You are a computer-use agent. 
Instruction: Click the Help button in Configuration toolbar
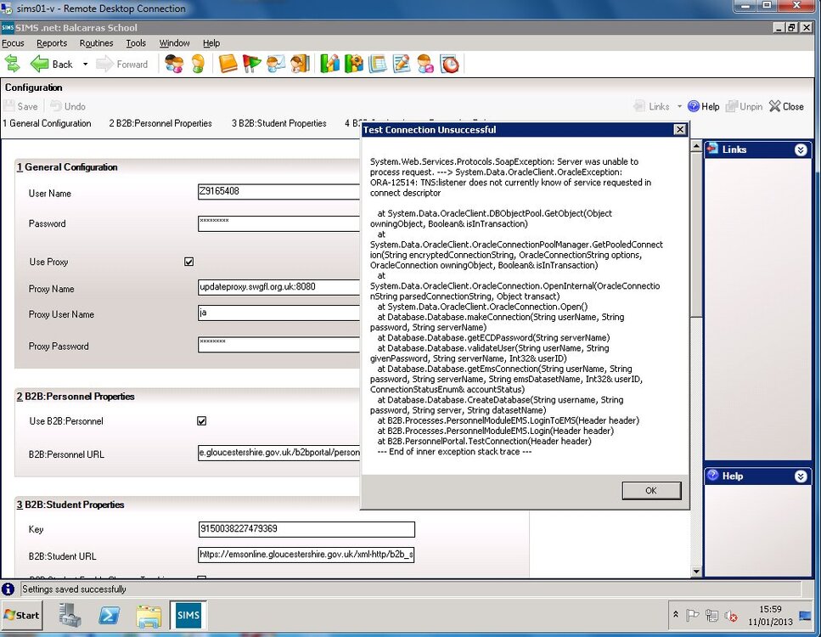704,106
